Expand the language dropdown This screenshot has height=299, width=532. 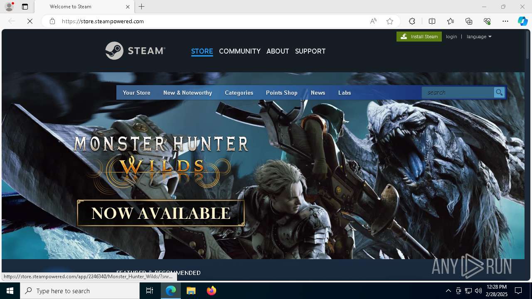click(x=479, y=37)
